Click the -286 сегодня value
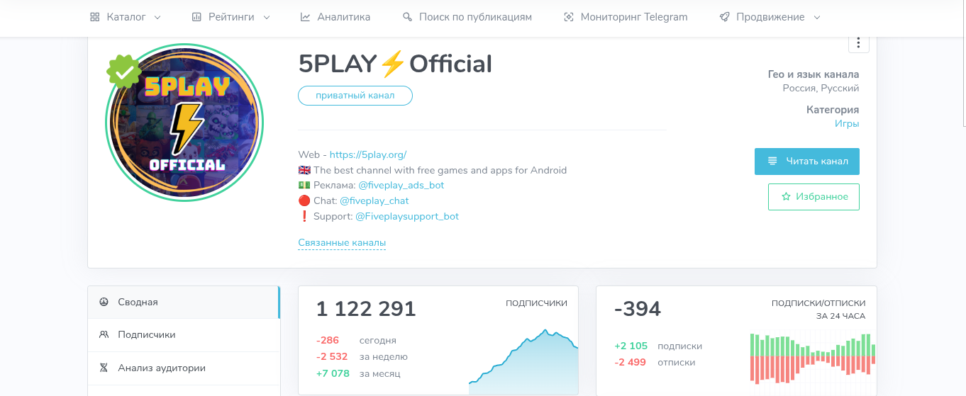 coord(328,340)
